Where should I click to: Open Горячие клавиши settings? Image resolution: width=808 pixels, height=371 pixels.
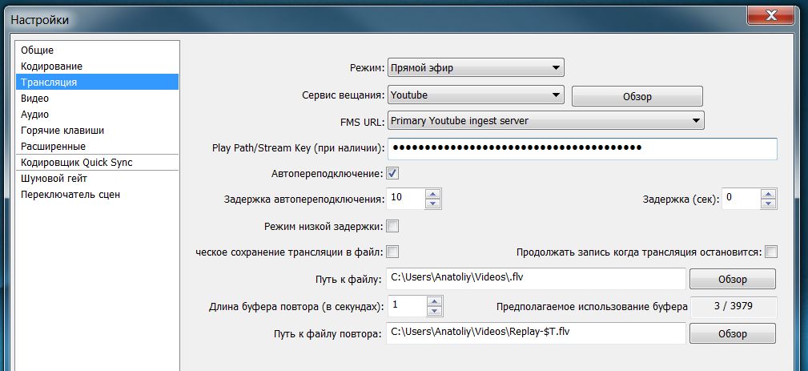coord(62,130)
